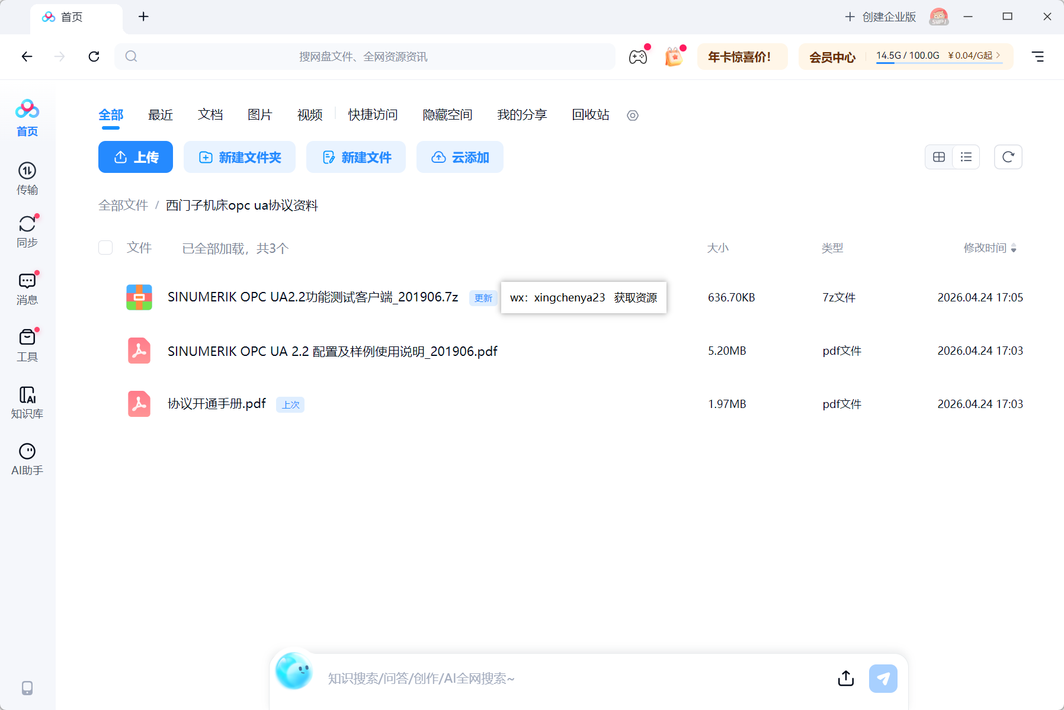This screenshot has width=1064, height=710.
Task: Open the Knowledge base (知识库) sidebar item
Action: 27,402
